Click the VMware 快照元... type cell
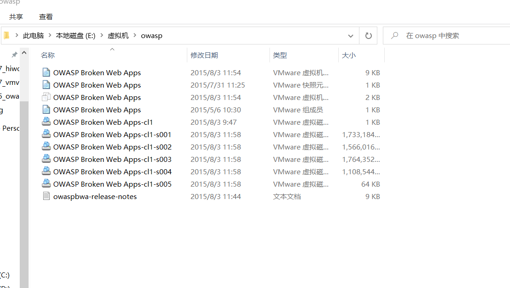This screenshot has width=510, height=288. tap(301, 85)
